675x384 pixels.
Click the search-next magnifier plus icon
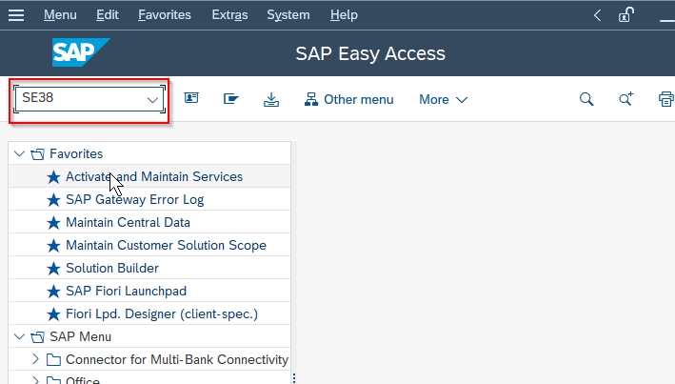coord(625,99)
